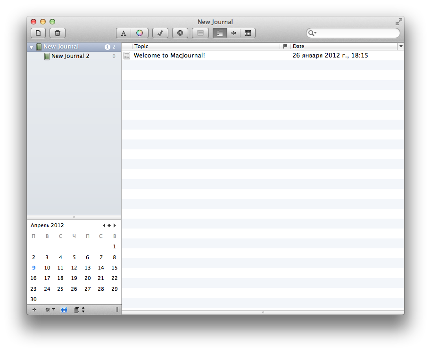The image size is (431, 352).
Task: Open the Fonts panel with the A icon
Action: pyautogui.click(x=124, y=33)
